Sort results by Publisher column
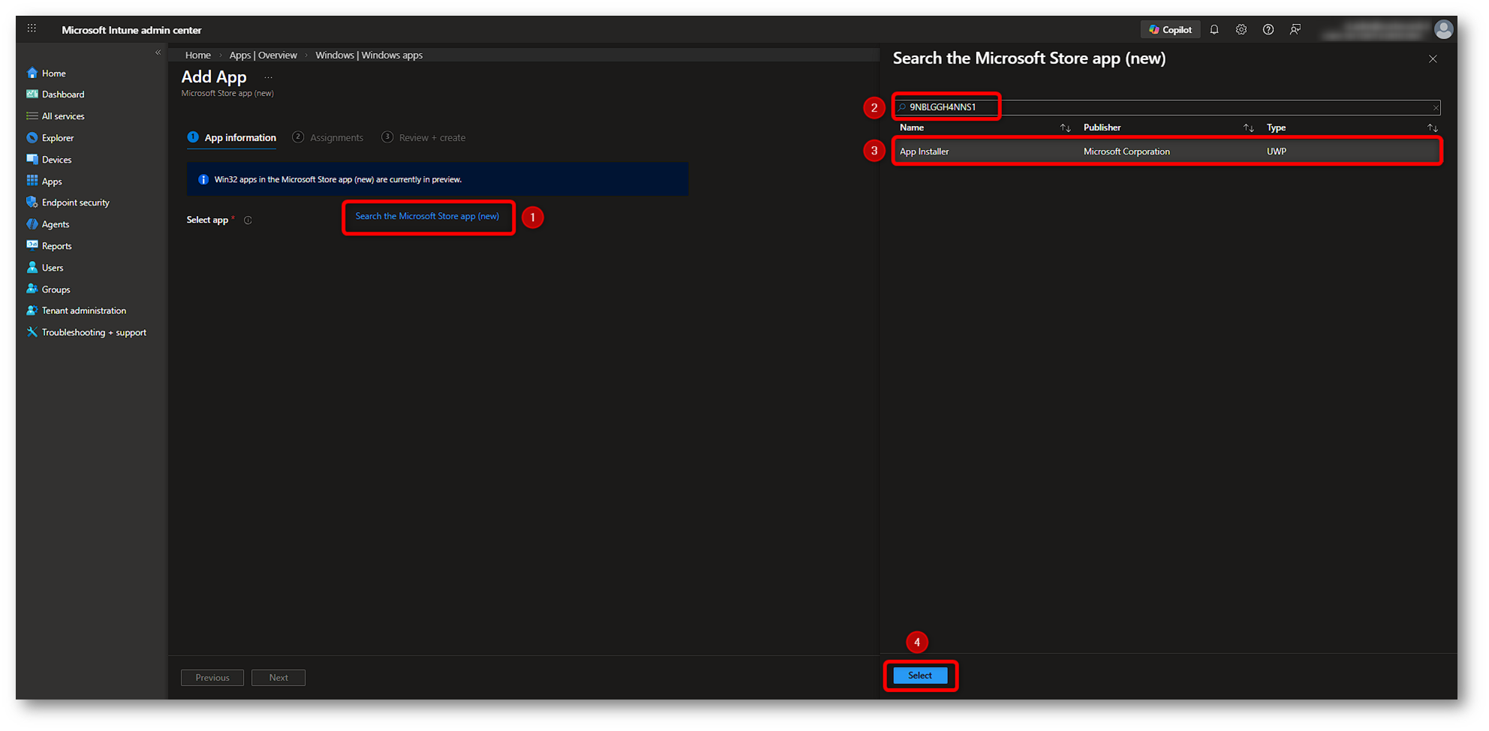The width and height of the screenshot is (1489, 731). 1248,128
